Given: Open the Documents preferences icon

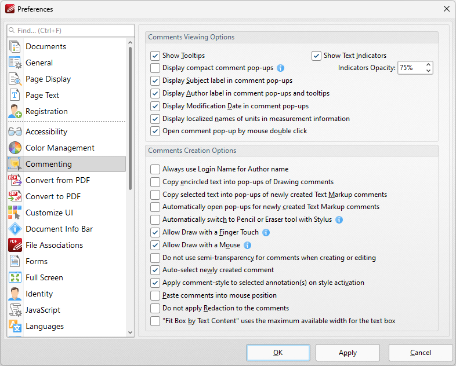Looking at the screenshot, I should coord(15,46).
